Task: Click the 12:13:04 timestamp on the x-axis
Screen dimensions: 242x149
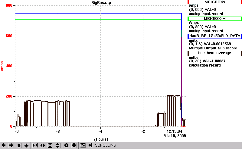Action: pyautogui.click(x=175, y=132)
